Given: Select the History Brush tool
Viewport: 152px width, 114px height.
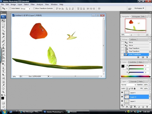Looking at the screenshot, I should (3, 51).
